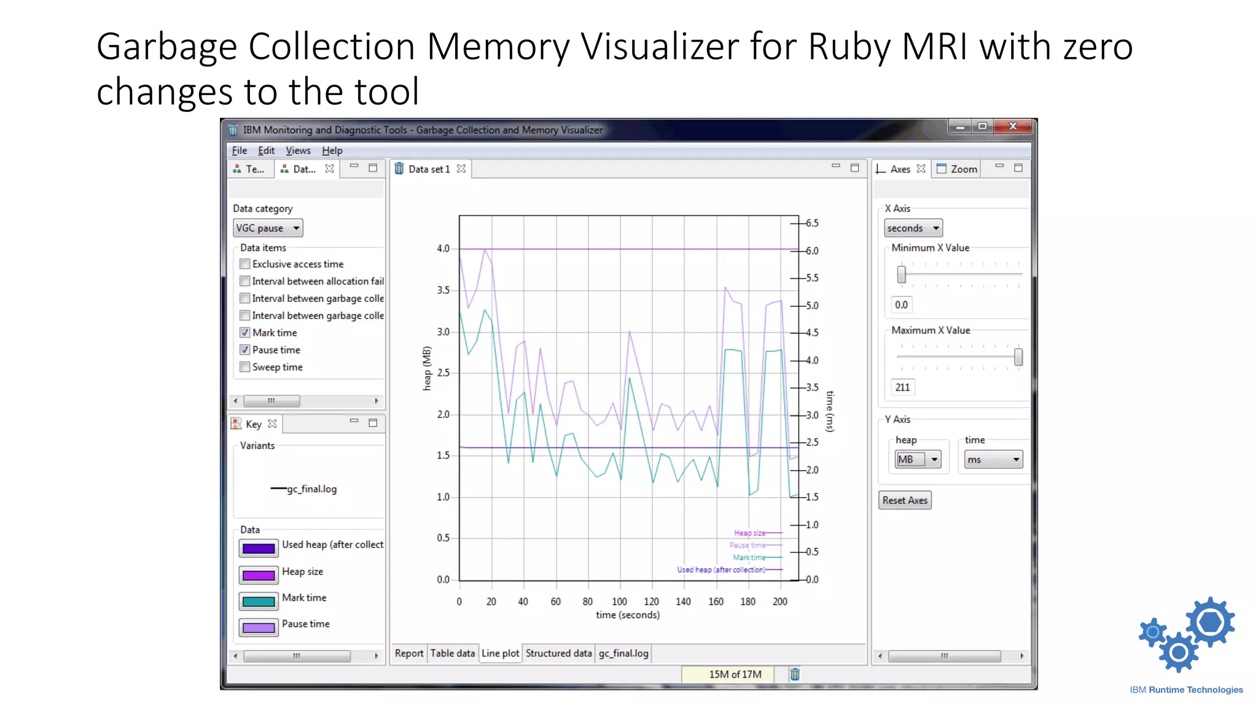Click the Data set 1 trash icon

[399, 169]
